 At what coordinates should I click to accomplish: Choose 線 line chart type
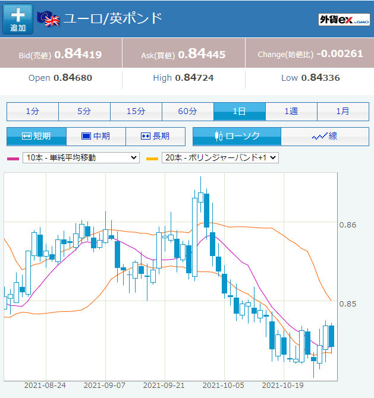[x=325, y=136]
